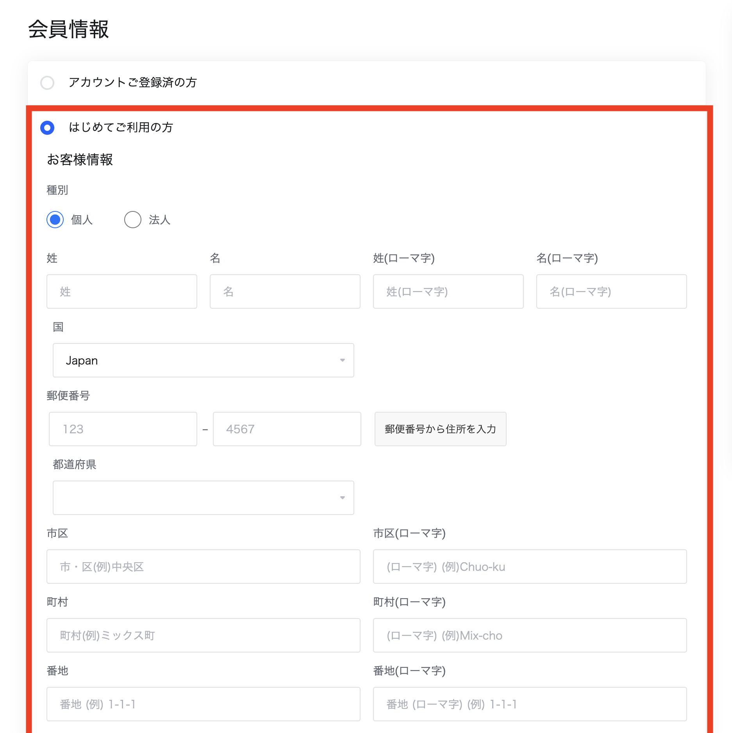Choose 個人 as customer type
The image size is (732, 733).
click(x=55, y=220)
